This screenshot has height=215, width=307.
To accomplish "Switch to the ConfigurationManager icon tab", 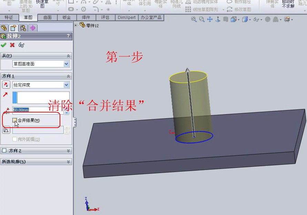I will [x=23, y=28].
